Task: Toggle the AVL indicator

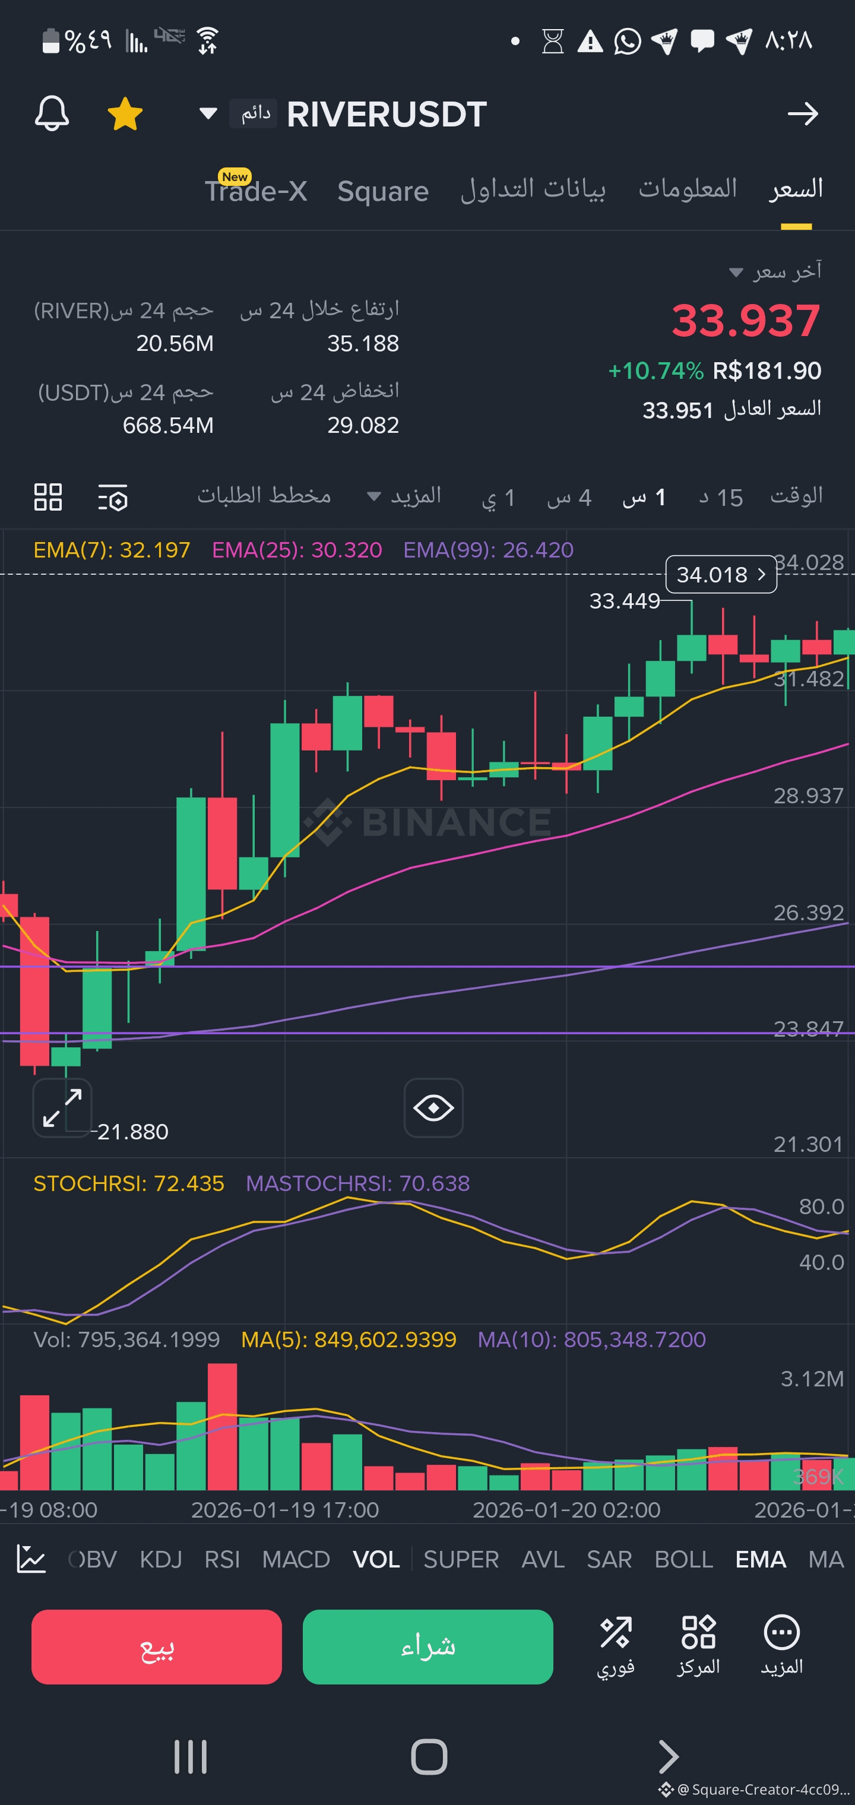Action: pos(543,1559)
